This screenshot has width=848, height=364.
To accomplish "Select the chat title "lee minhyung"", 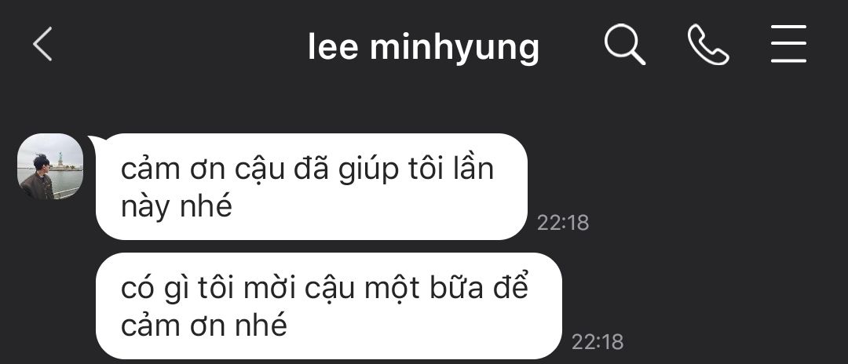I will (x=423, y=47).
